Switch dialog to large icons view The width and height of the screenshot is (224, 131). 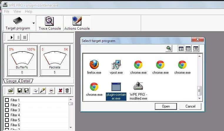click(181, 49)
